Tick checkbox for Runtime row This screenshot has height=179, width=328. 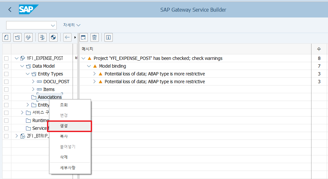tap(6, 120)
